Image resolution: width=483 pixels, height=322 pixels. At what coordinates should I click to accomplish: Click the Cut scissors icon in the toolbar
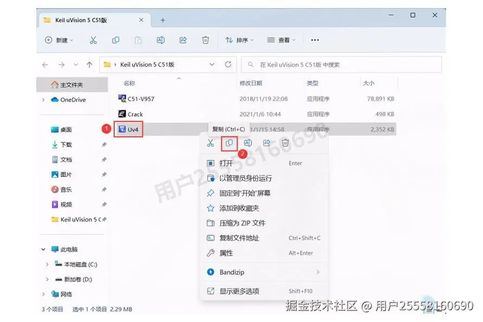[93, 40]
